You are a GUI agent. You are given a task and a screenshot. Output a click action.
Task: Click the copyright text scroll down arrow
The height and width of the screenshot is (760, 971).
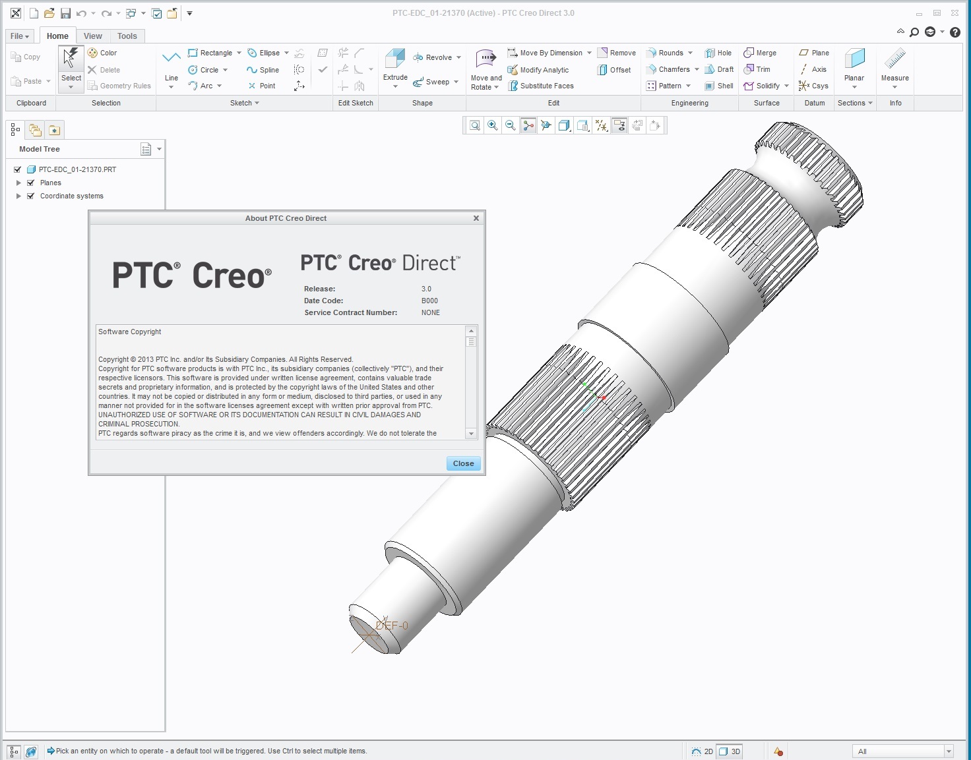coord(471,433)
